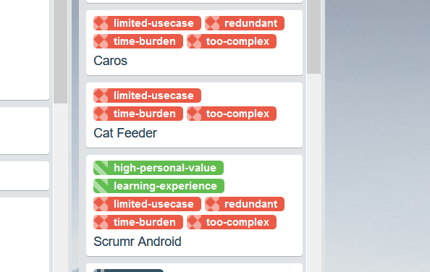Click too-complex label on Caros card

point(232,41)
